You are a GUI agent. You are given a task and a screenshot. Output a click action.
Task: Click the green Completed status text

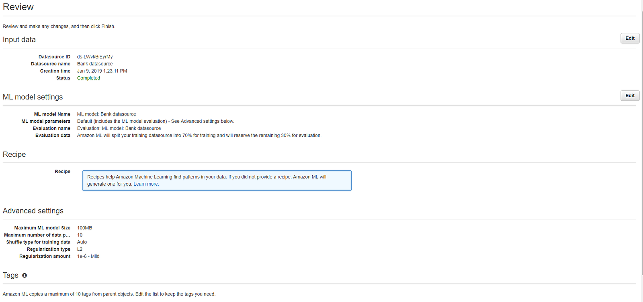(88, 78)
